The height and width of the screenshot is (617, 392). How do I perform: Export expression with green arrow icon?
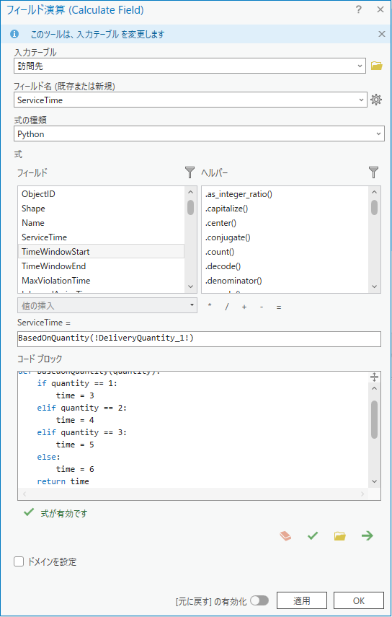[x=367, y=536]
